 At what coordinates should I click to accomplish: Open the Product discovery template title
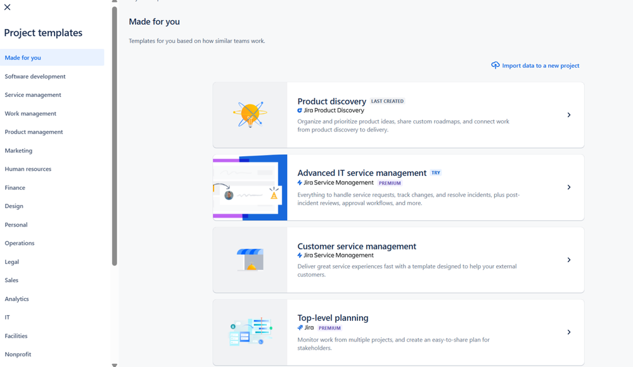(x=332, y=101)
